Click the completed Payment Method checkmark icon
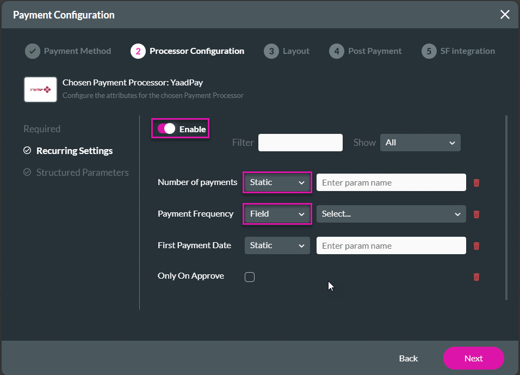This screenshot has height=375, width=520. click(33, 51)
